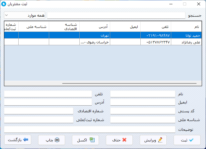Click the اکسل export button label

pyautogui.click(x=82, y=140)
